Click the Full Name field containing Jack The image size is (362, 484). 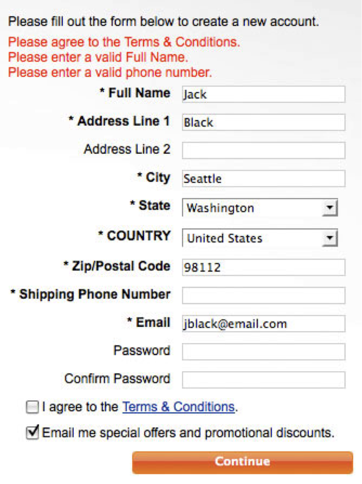[263, 95]
